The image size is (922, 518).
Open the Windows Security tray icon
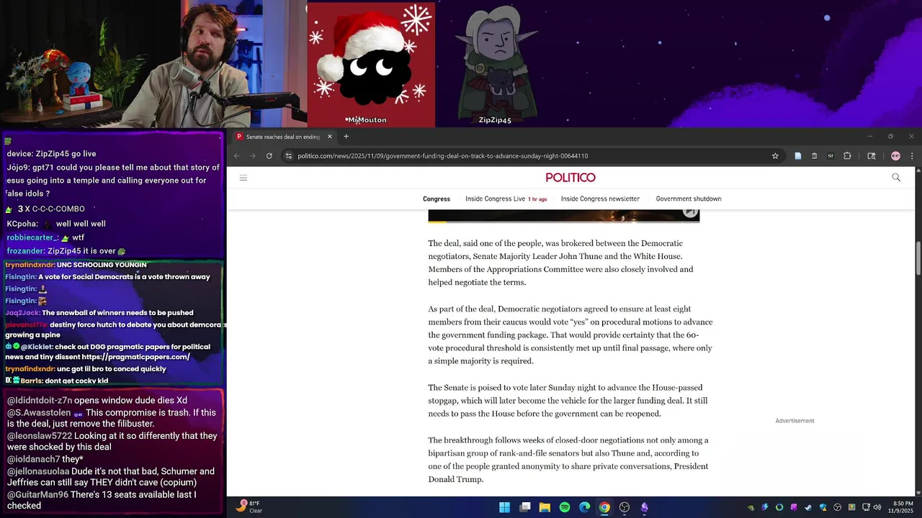point(823,507)
